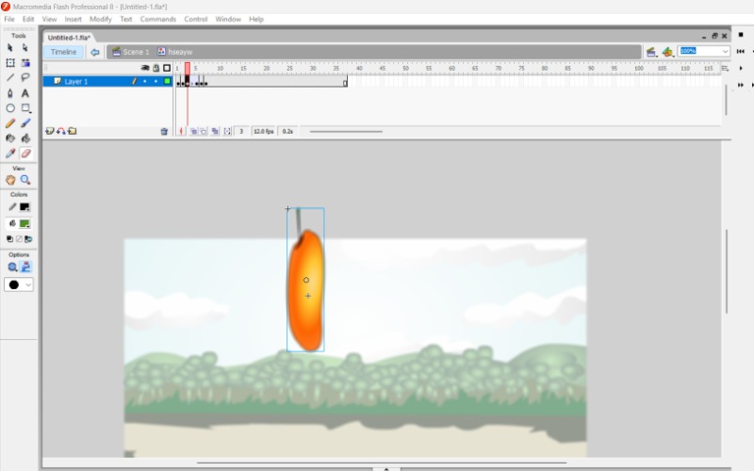Open the Modify menu

coord(100,19)
